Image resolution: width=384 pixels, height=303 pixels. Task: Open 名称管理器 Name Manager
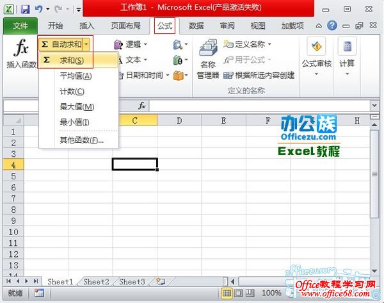click(208, 60)
